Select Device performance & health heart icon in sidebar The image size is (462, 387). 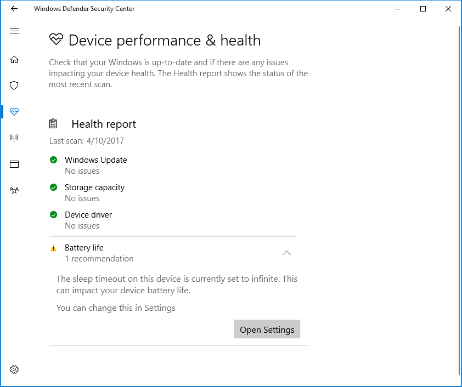tap(14, 111)
